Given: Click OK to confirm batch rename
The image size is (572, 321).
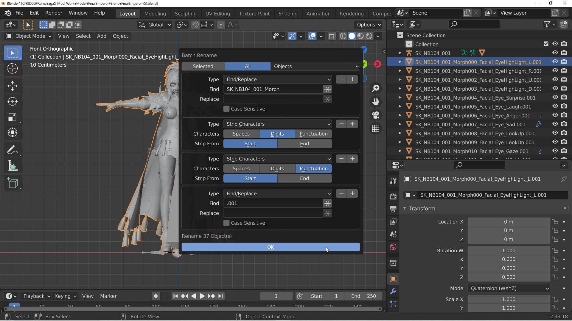Looking at the screenshot, I should (271, 247).
